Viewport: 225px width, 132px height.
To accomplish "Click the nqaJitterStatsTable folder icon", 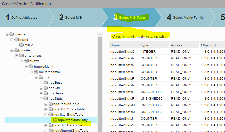I will tap(50, 114).
